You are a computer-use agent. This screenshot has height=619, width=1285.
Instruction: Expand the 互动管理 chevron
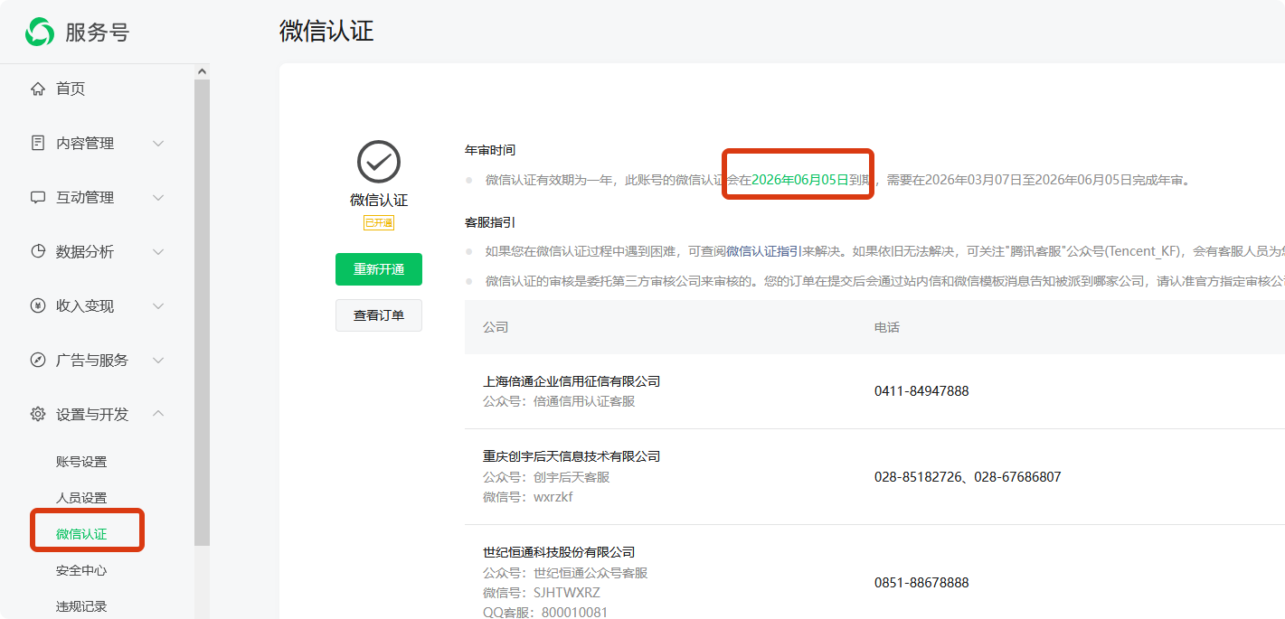158,197
